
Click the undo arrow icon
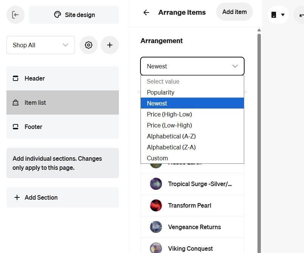[301, 15]
